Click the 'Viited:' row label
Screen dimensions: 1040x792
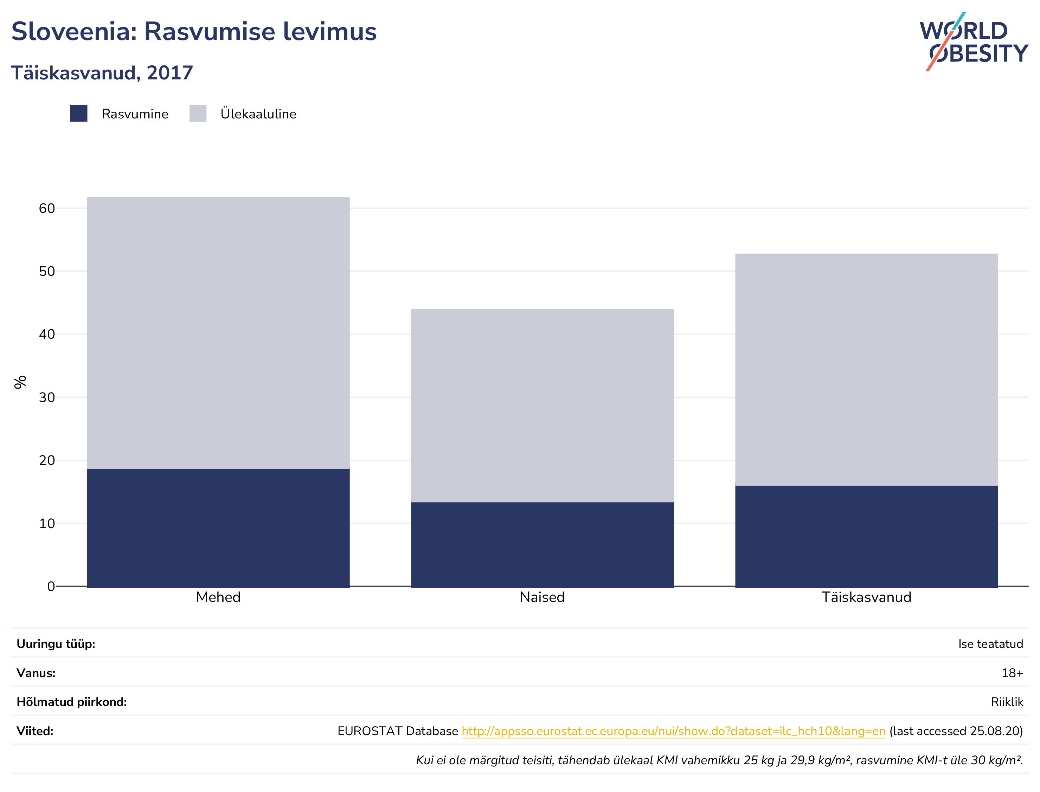pos(35,731)
